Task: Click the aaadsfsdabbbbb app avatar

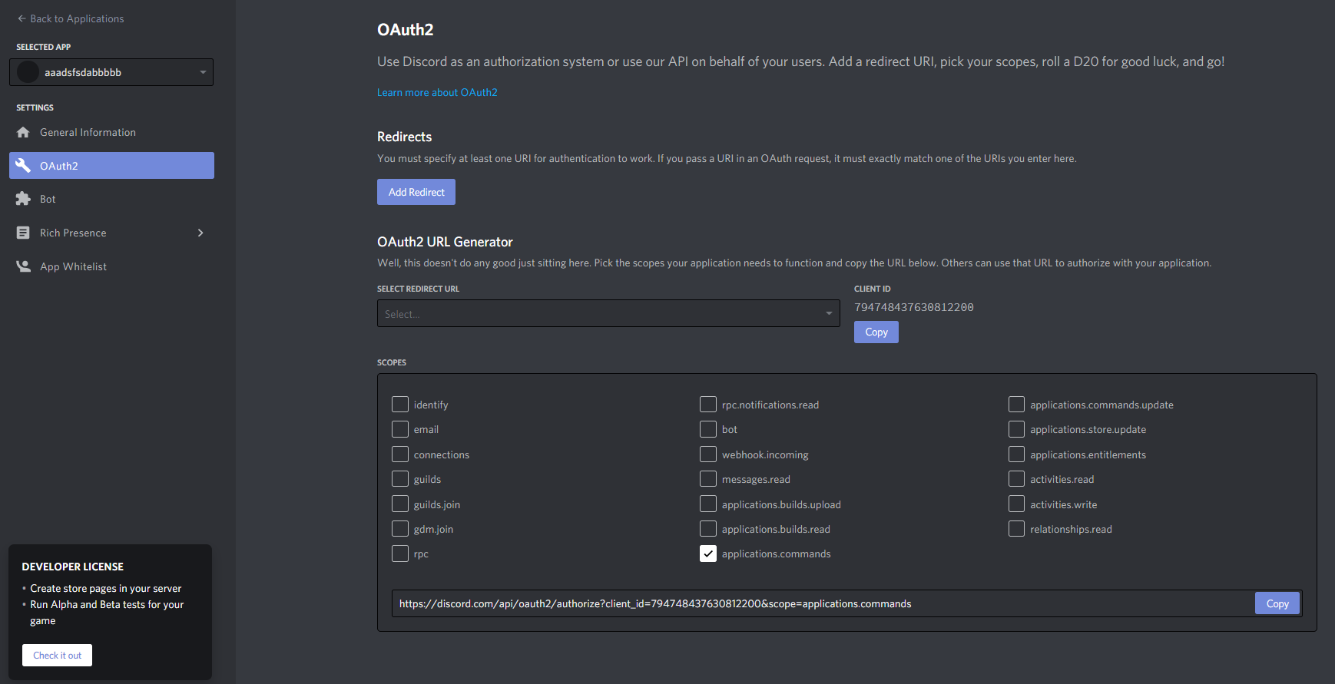Action: coord(28,72)
